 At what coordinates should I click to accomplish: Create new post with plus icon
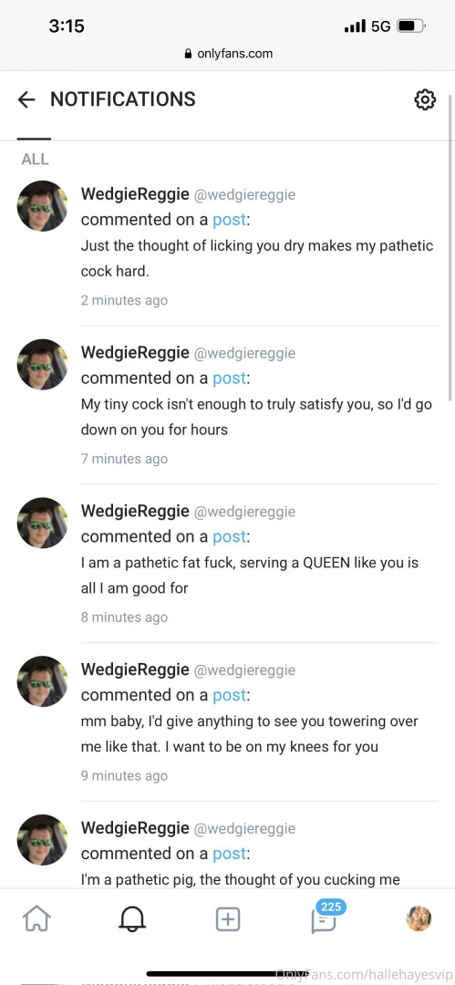pyautogui.click(x=228, y=919)
